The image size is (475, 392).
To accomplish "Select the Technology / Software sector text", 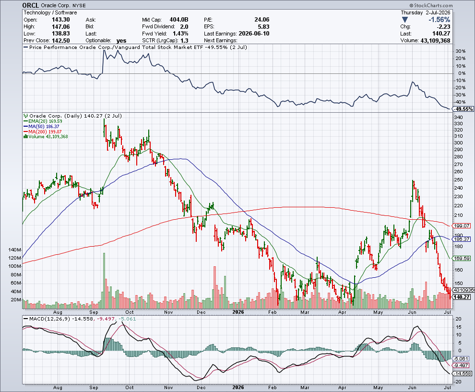I will coord(50,13).
